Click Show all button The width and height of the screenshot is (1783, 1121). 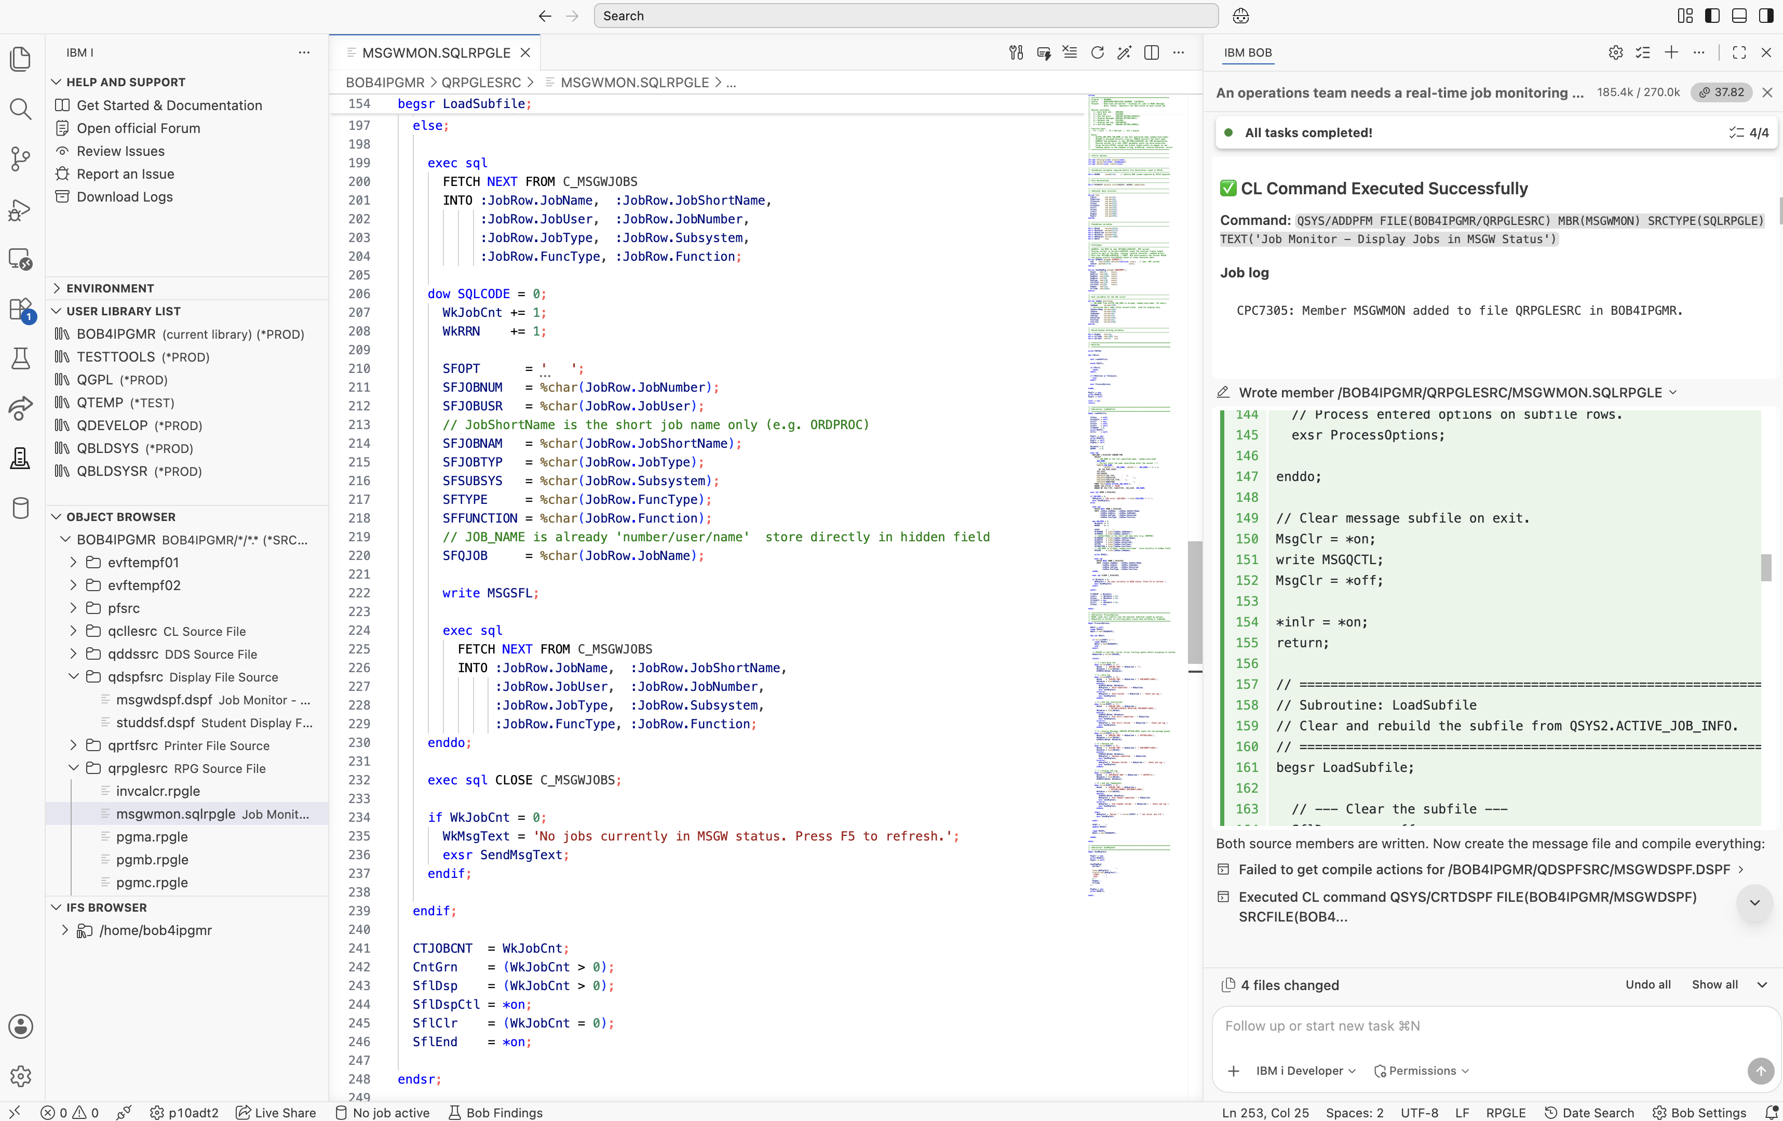click(x=1715, y=985)
